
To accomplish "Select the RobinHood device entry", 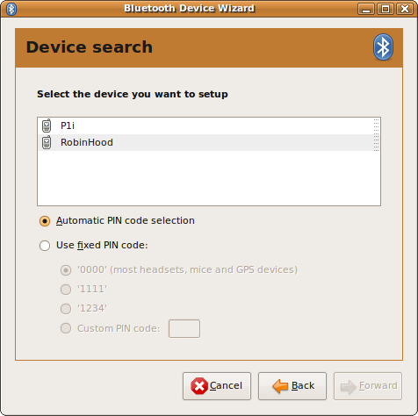I will 209,143.
